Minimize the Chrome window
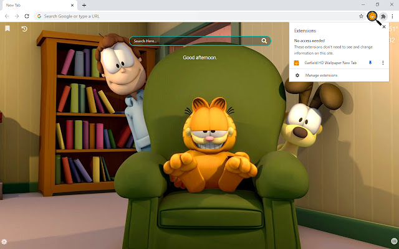 [363, 4]
